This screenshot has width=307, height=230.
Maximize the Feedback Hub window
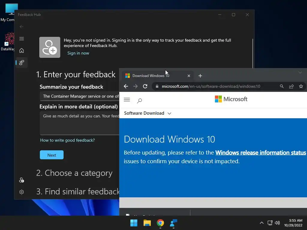233,15
